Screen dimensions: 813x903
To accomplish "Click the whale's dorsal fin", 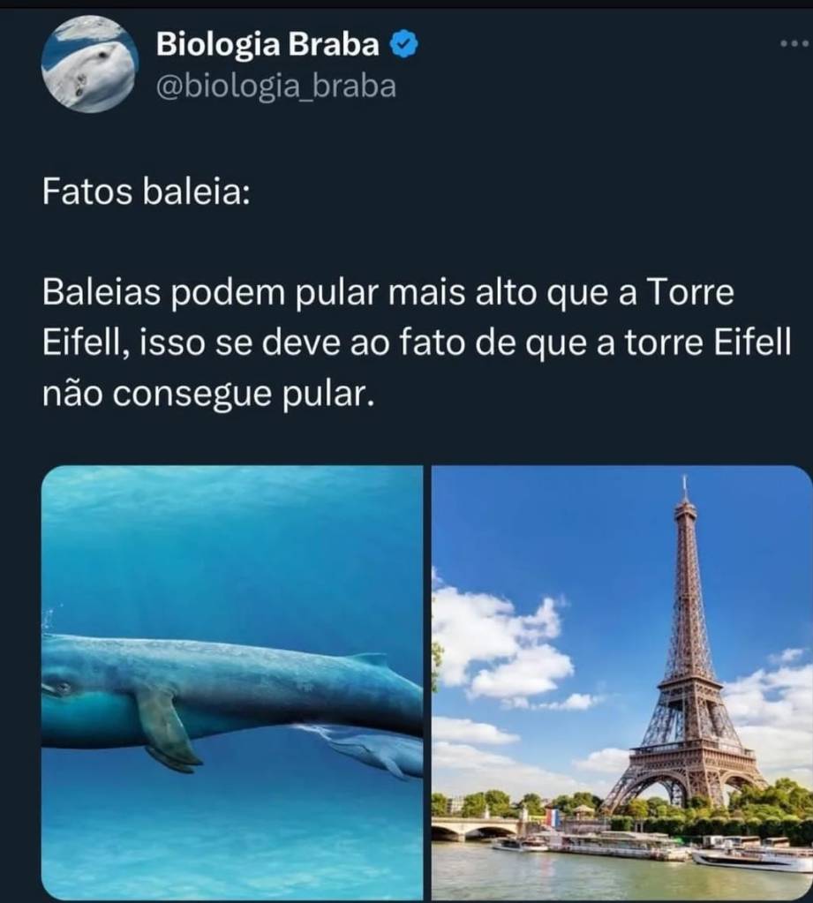I will (370, 660).
